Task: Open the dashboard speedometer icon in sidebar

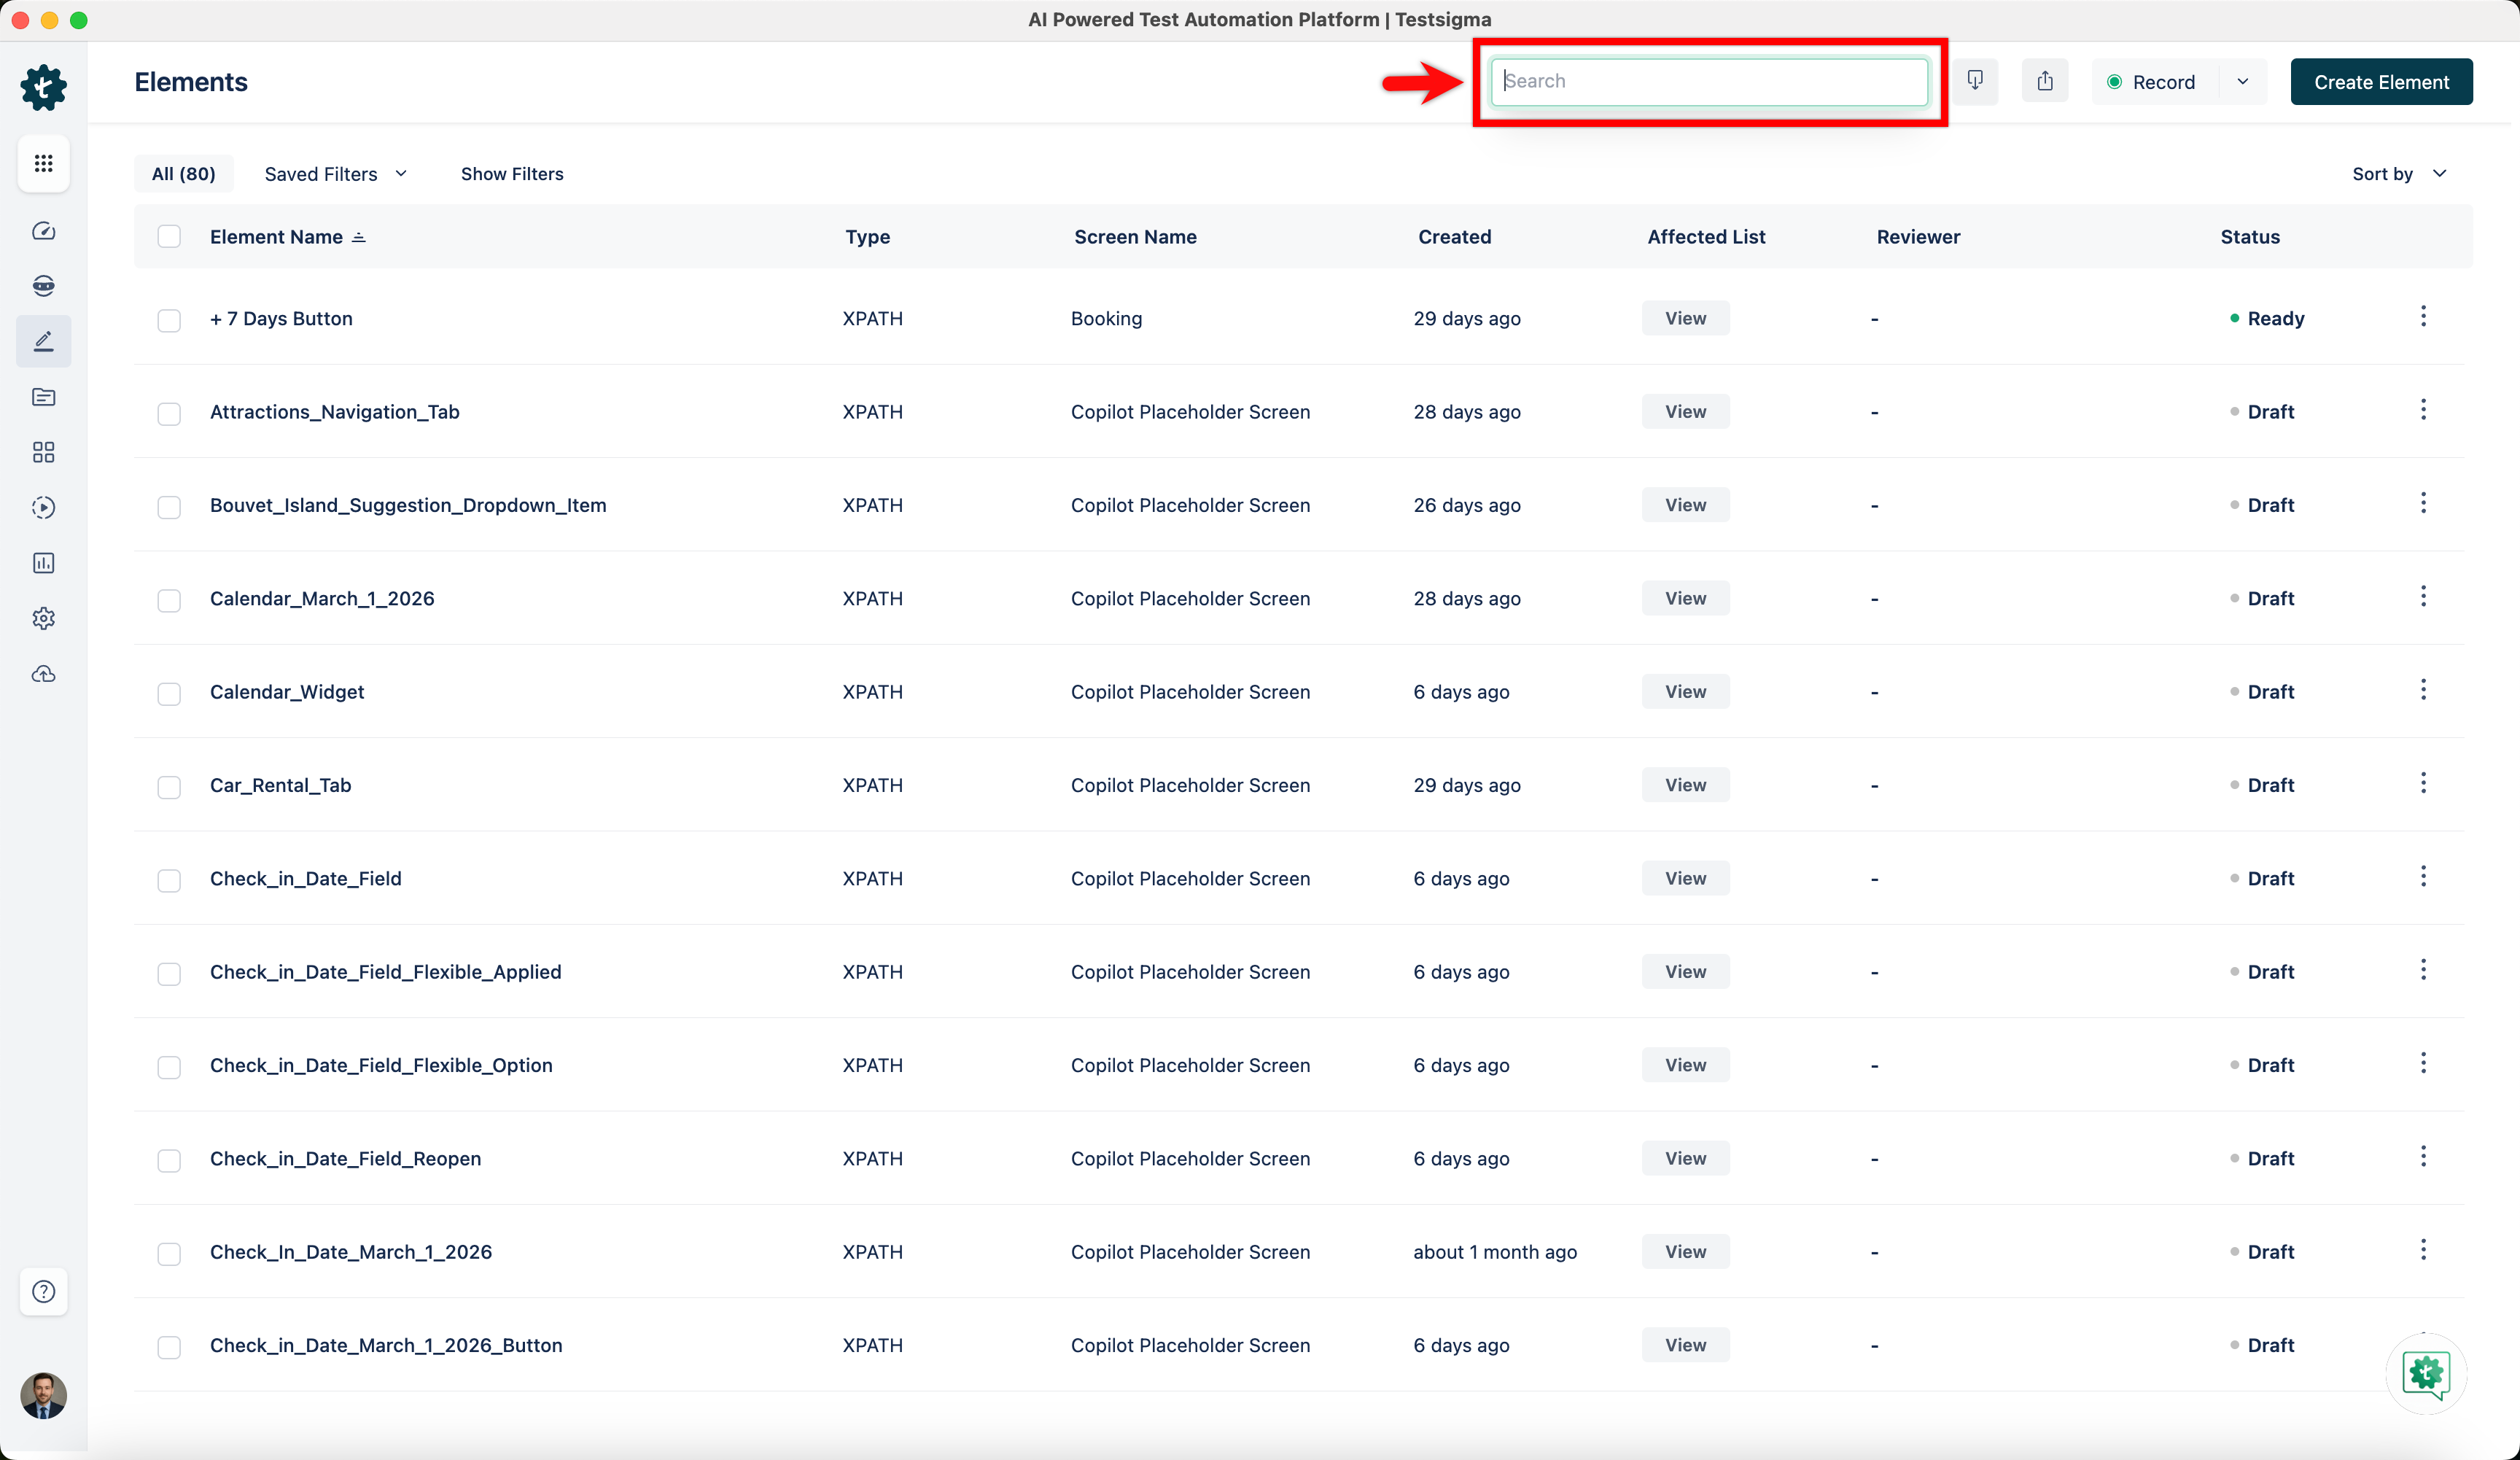Action: (x=44, y=230)
